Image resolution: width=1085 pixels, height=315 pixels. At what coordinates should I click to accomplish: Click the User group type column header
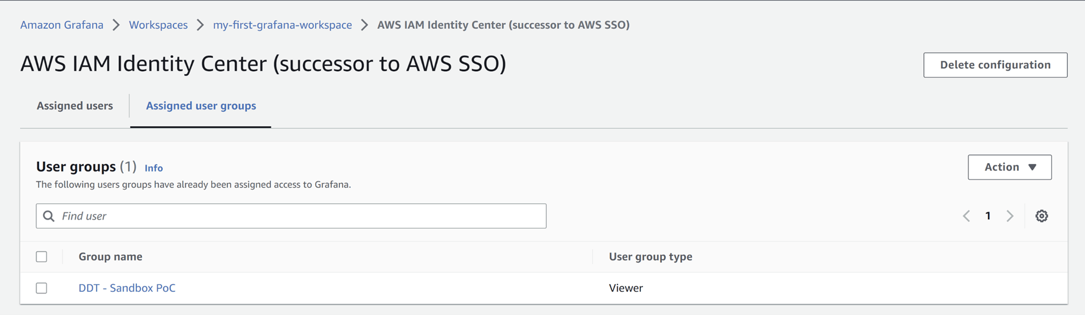[x=650, y=257]
